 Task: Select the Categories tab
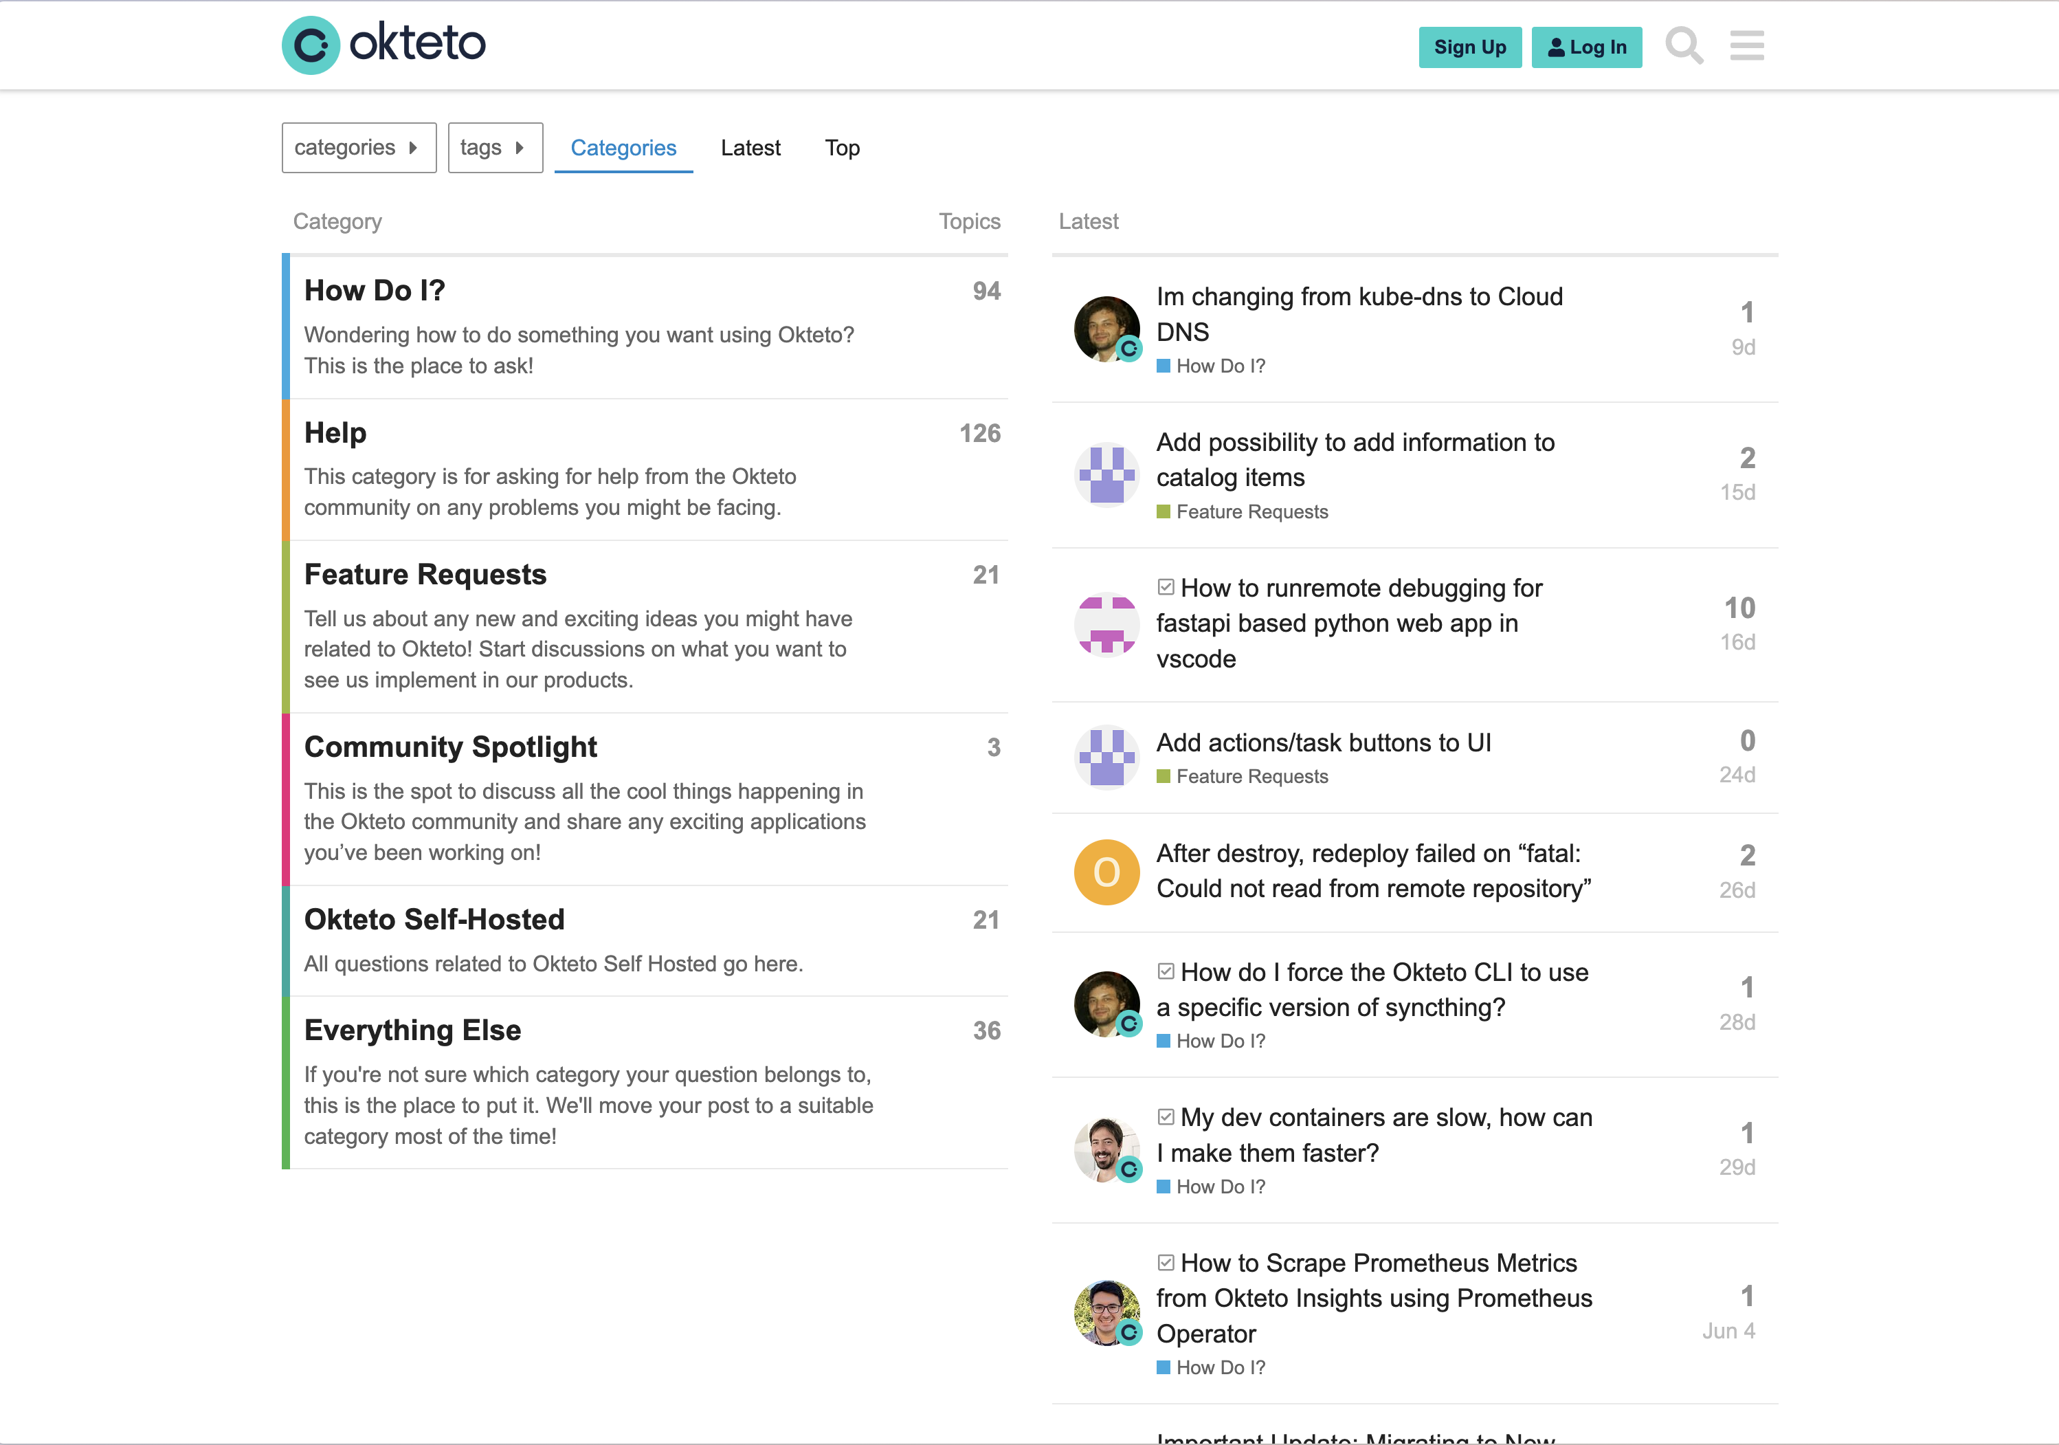(x=623, y=147)
